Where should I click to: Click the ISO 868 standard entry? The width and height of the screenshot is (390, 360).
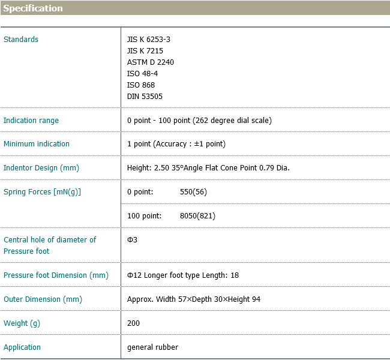(x=141, y=85)
